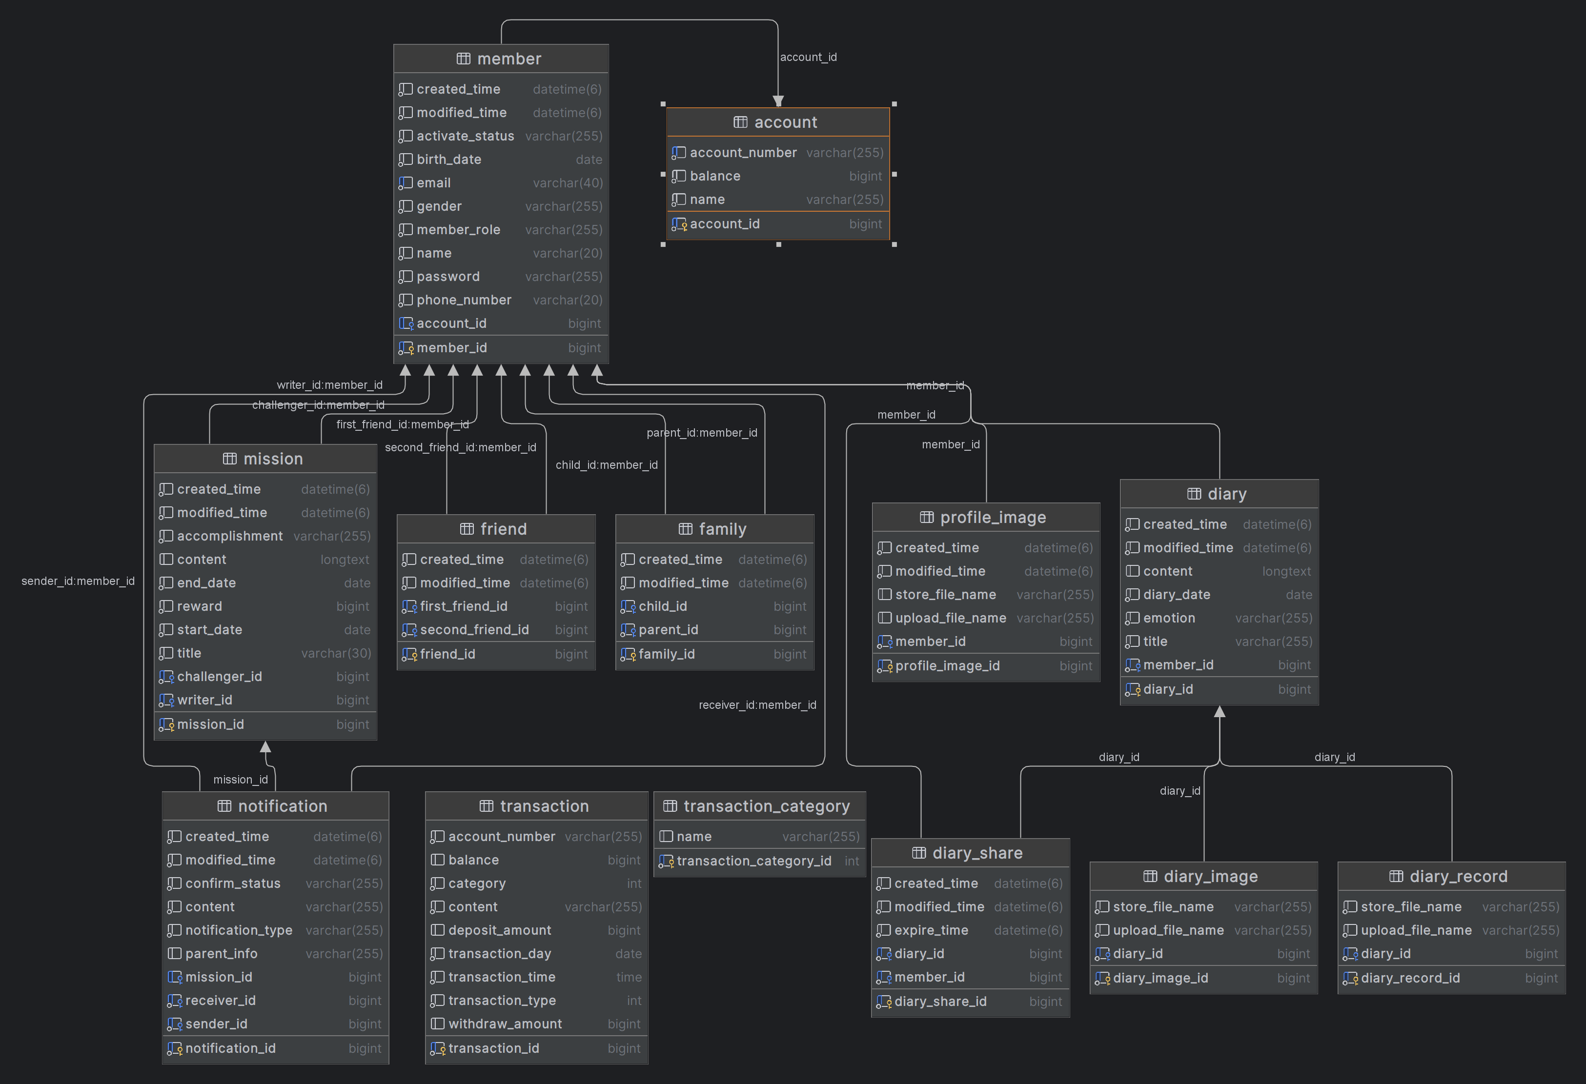Click the table icon in diary_record header
Viewport: 1586px width, 1084px height.
pyautogui.click(x=1396, y=877)
